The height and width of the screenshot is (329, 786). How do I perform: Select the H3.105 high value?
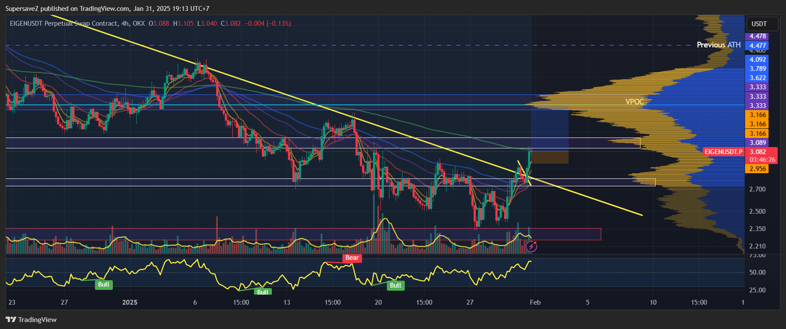(x=183, y=23)
